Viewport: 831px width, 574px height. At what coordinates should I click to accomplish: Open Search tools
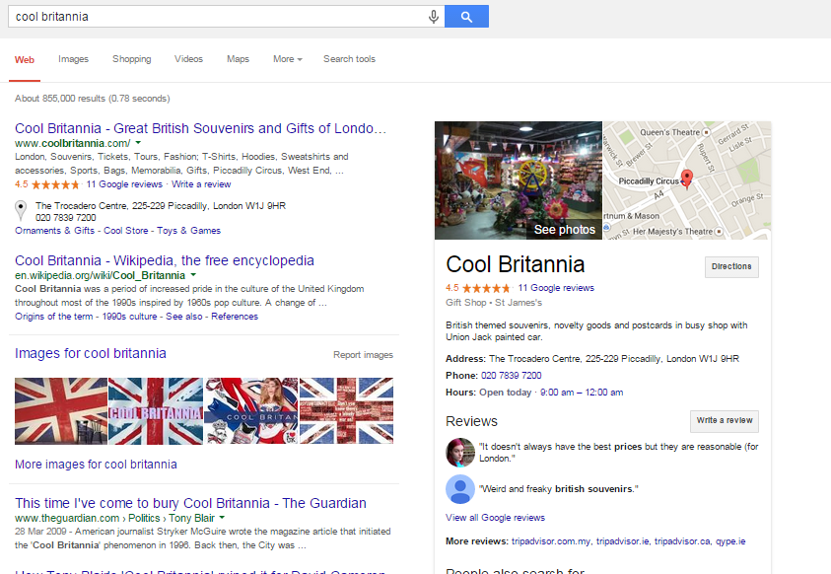tap(349, 59)
